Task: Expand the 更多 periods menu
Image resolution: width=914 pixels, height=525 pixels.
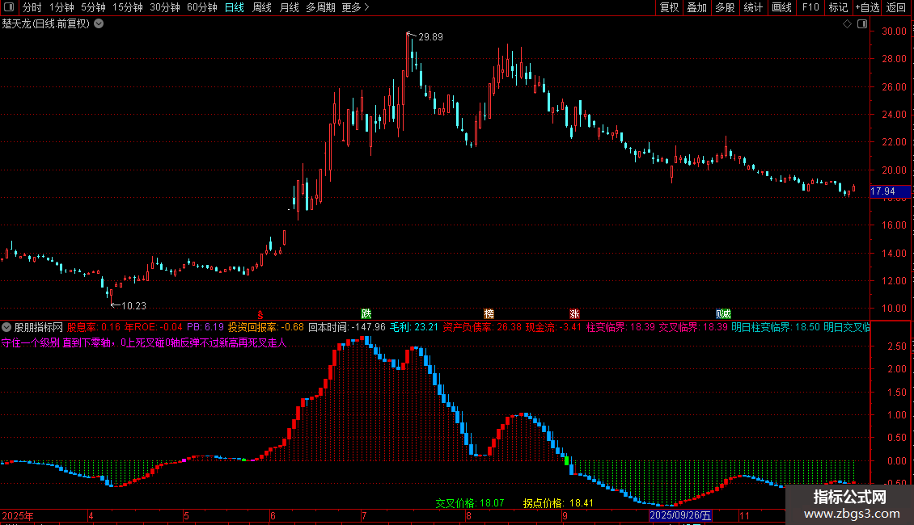Action: click(356, 7)
